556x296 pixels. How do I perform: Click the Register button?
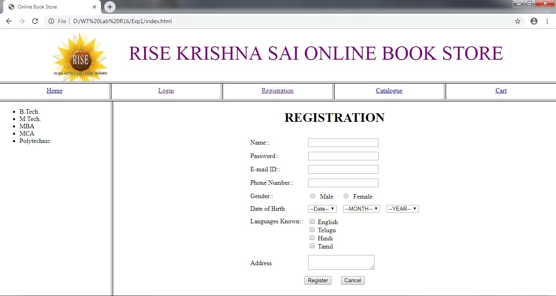coord(317,280)
